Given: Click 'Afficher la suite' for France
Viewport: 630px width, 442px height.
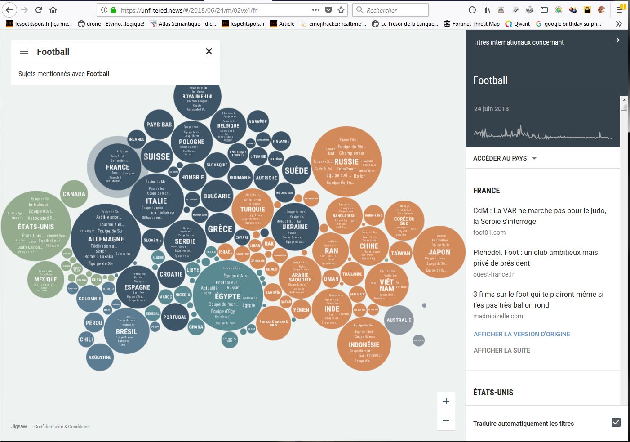Looking at the screenshot, I should point(502,350).
